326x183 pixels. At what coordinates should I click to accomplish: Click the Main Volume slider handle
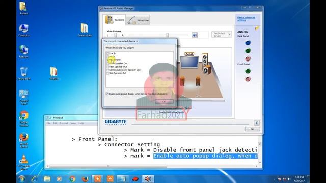coord(168,35)
